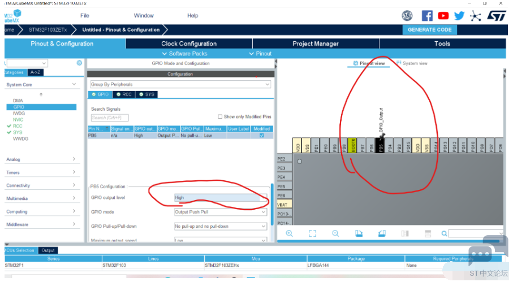The image size is (513, 282).
Task: Click the Search Signals input field
Action: pos(110,118)
